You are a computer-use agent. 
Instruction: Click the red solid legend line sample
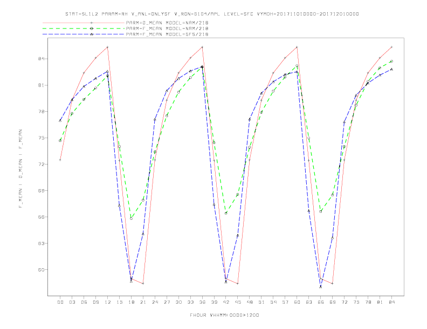point(84,23)
